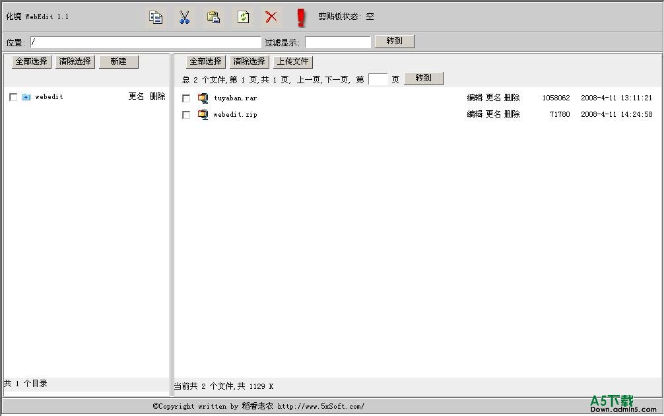Check the box for tuyaban.rar
The height and width of the screenshot is (416, 664).
186,98
